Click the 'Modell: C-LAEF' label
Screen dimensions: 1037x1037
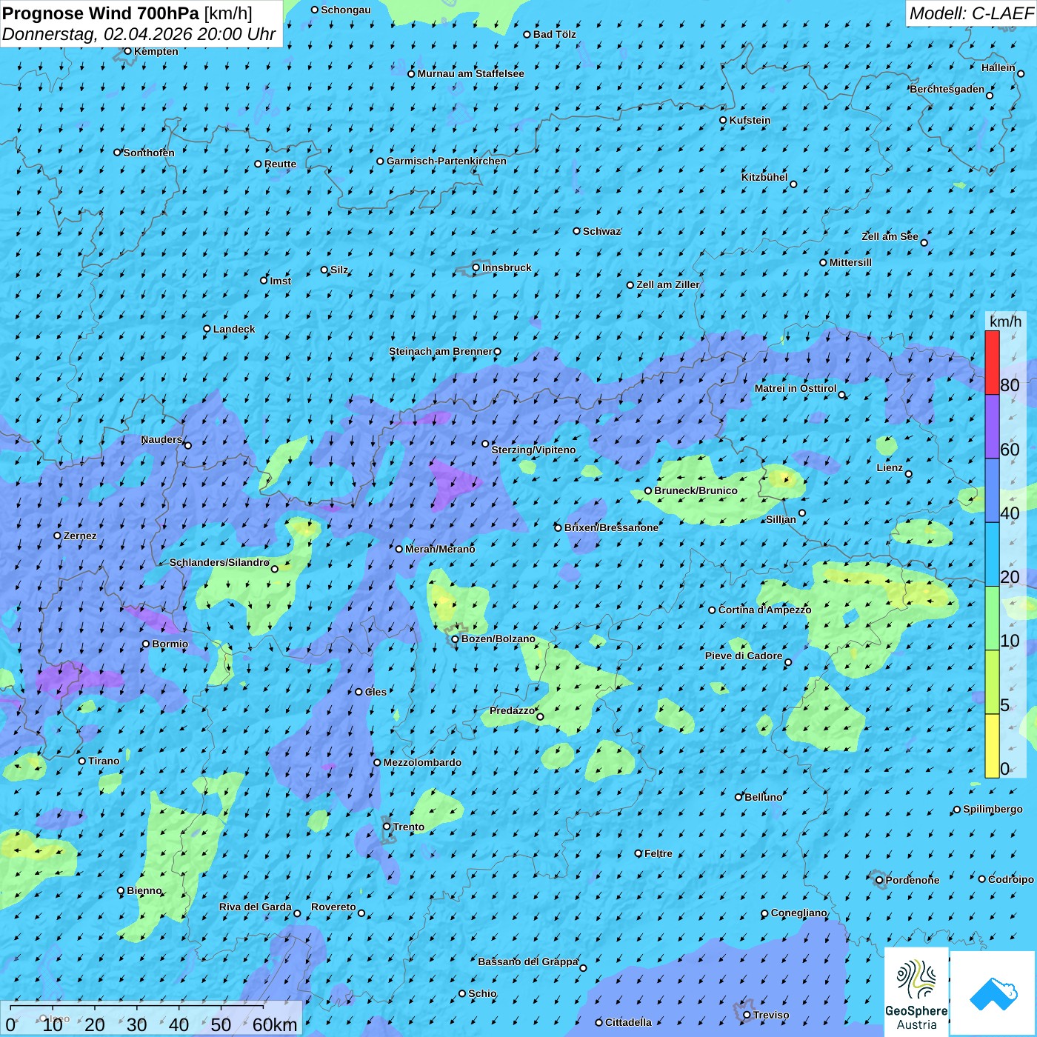point(970,13)
